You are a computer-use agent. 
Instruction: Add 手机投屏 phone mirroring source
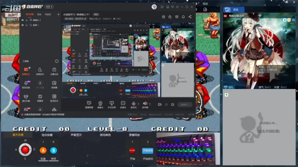111,105
